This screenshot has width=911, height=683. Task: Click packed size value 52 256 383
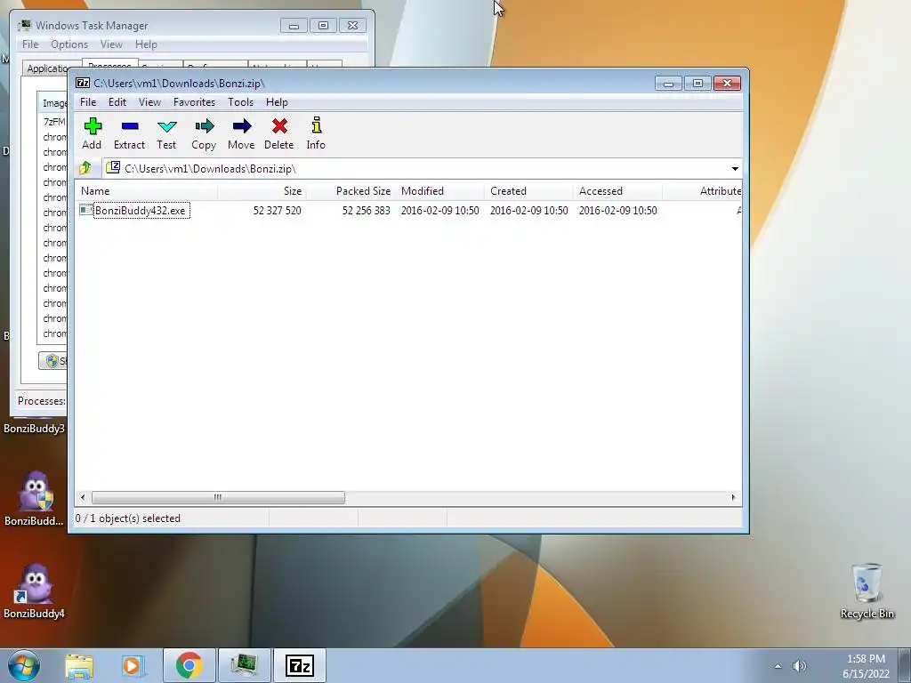366,210
